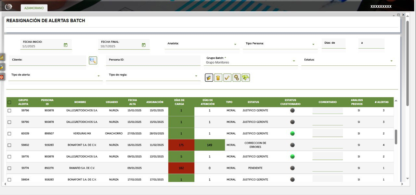This screenshot has height=195, width=416.
Task: Toggle the select-all checkbox in table header
Action: [x=9, y=102]
